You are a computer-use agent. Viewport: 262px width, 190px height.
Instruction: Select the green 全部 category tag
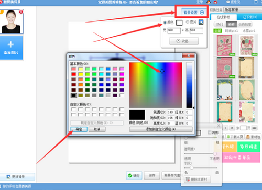pos(217,31)
